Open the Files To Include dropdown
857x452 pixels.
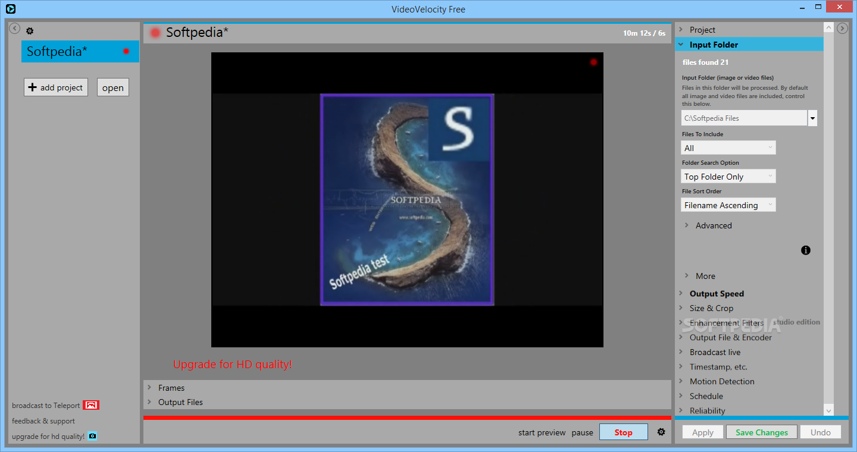click(x=728, y=148)
